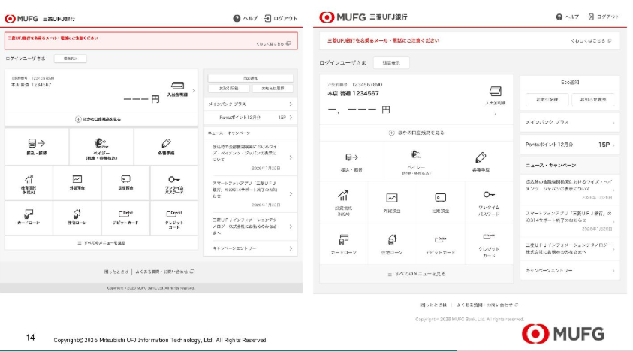Expand Pontaポイント 15P chevron in right screenshot
This screenshot has height=351, width=633.
click(613, 145)
